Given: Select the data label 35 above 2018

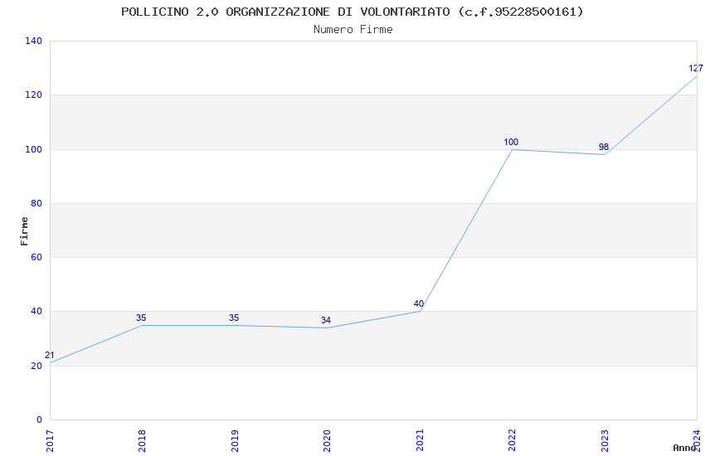Looking at the screenshot, I should pos(141,318).
